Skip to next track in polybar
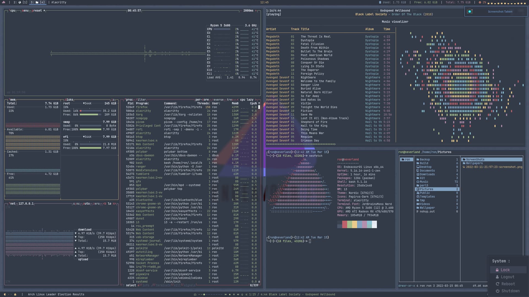 [238, 295]
